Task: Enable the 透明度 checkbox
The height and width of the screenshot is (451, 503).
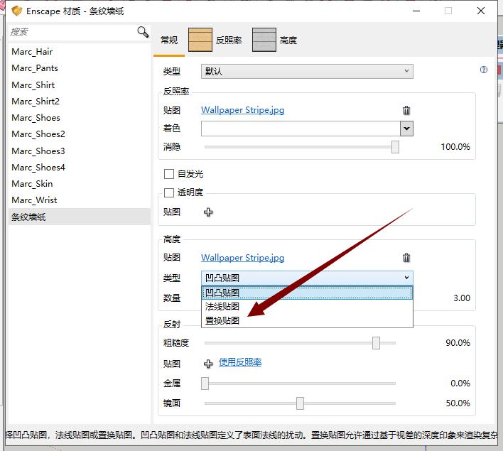Action: (x=169, y=192)
